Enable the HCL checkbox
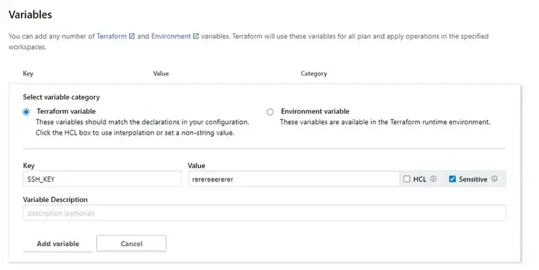 tap(406, 179)
